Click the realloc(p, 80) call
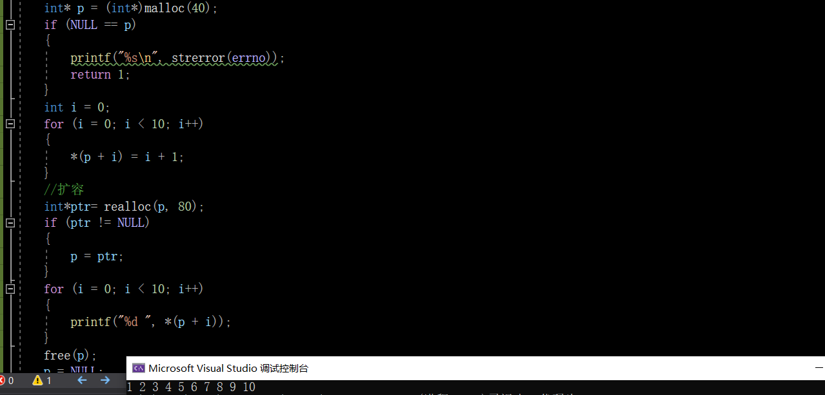The image size is (825, 395). 152,207
